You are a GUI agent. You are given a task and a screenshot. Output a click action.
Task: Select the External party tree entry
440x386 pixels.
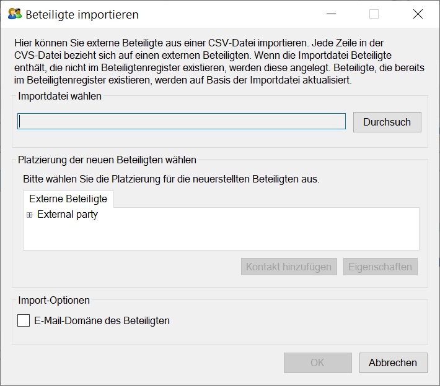[x=68, y=215]
